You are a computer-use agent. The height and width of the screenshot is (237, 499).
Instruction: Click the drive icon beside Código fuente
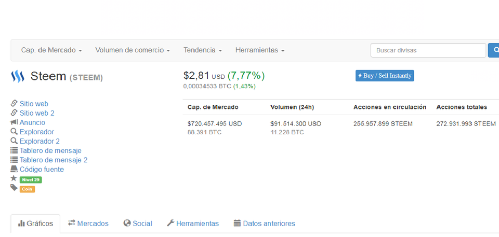pos(14,169)
